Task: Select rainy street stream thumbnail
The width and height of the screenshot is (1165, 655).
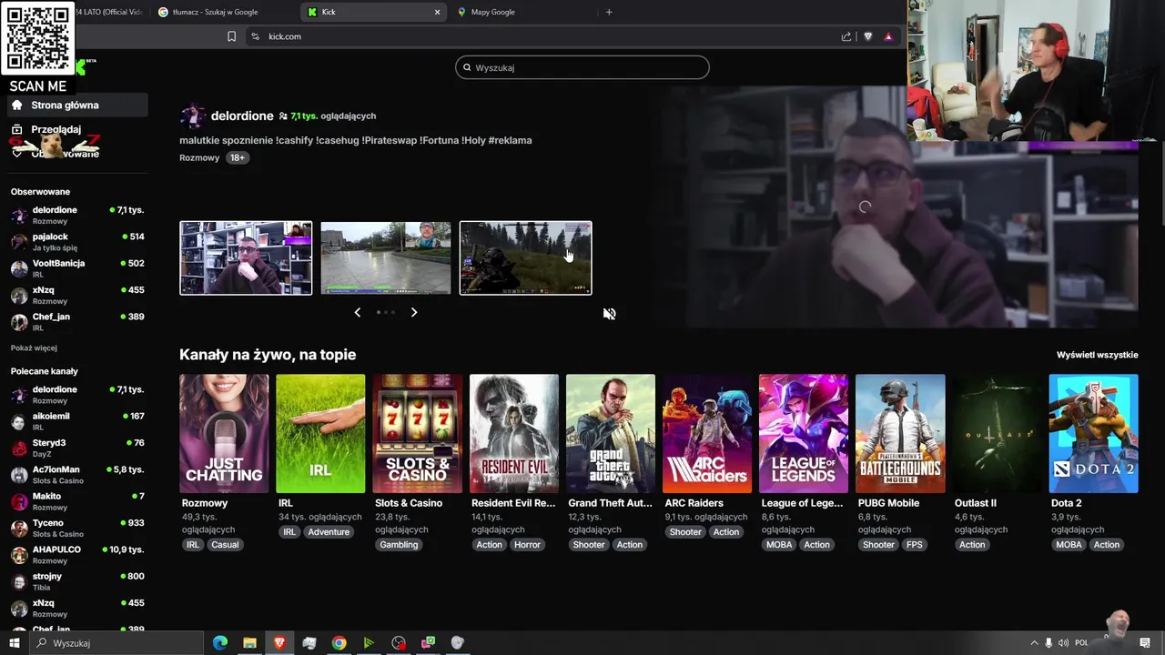Action: click(x=386, y=258)
